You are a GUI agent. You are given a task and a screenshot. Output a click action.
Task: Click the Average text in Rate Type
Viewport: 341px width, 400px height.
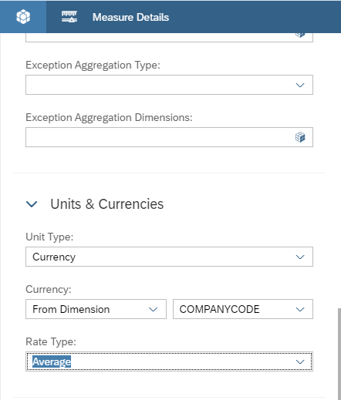pos(52,361)
